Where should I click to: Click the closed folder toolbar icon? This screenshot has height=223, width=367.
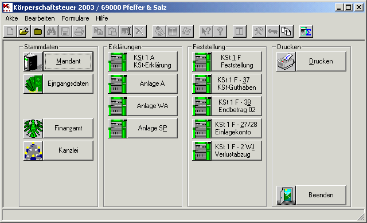[x=38, y=31]
